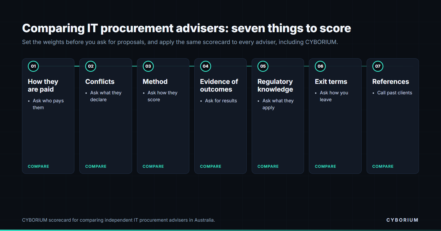The height and width of the screenshot is (231, 441).
Task: Click the 06 step number badge
Action: point(320,66)
